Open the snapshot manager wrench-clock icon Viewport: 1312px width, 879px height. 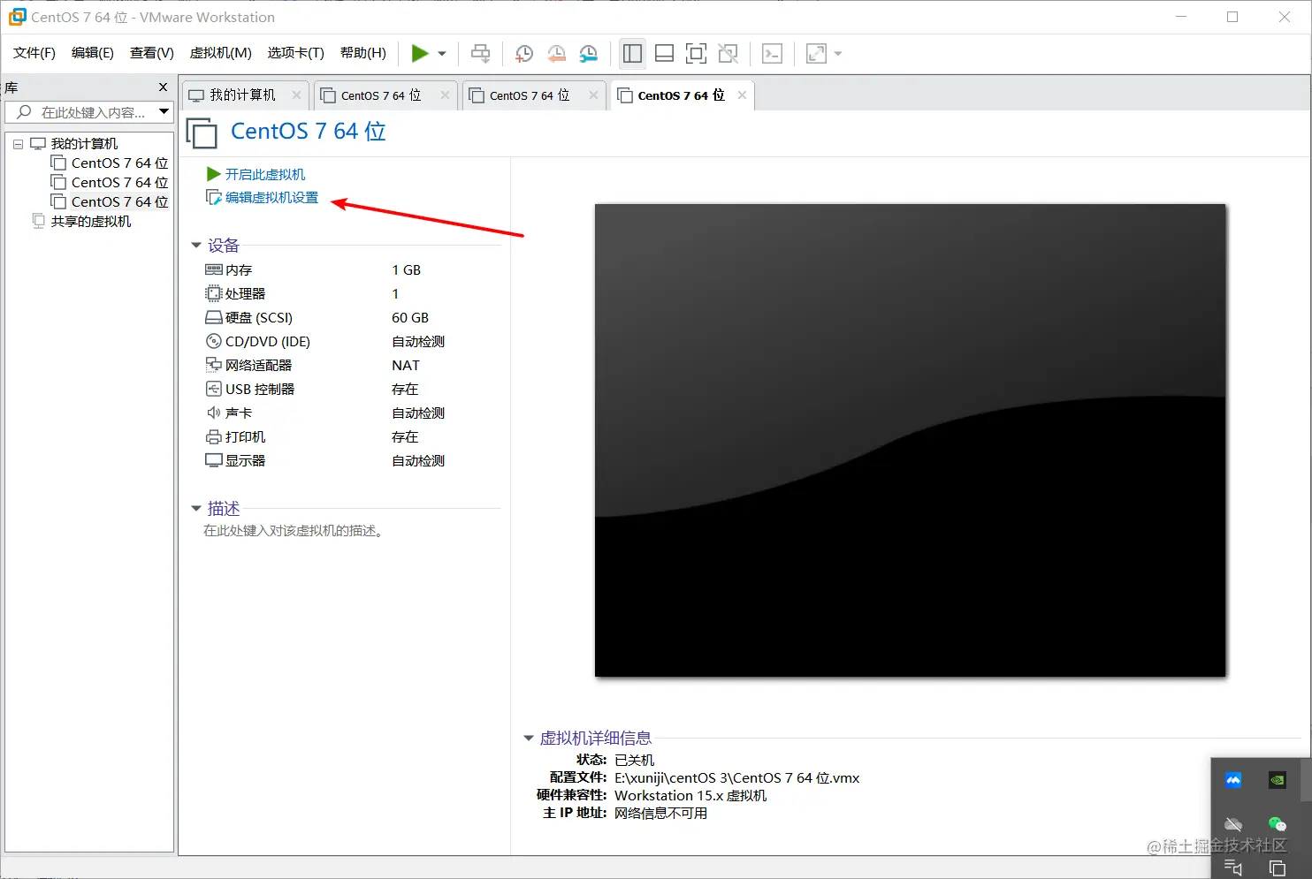click(x=588, y=54)
